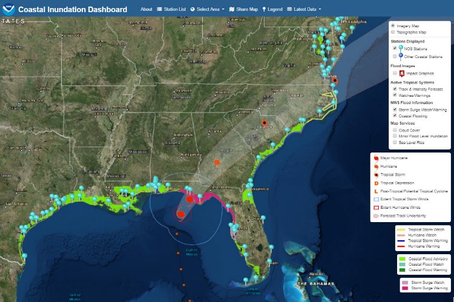Click the Other Coastal Stations blue pin icon
The image size is (454, 302).
401,56
